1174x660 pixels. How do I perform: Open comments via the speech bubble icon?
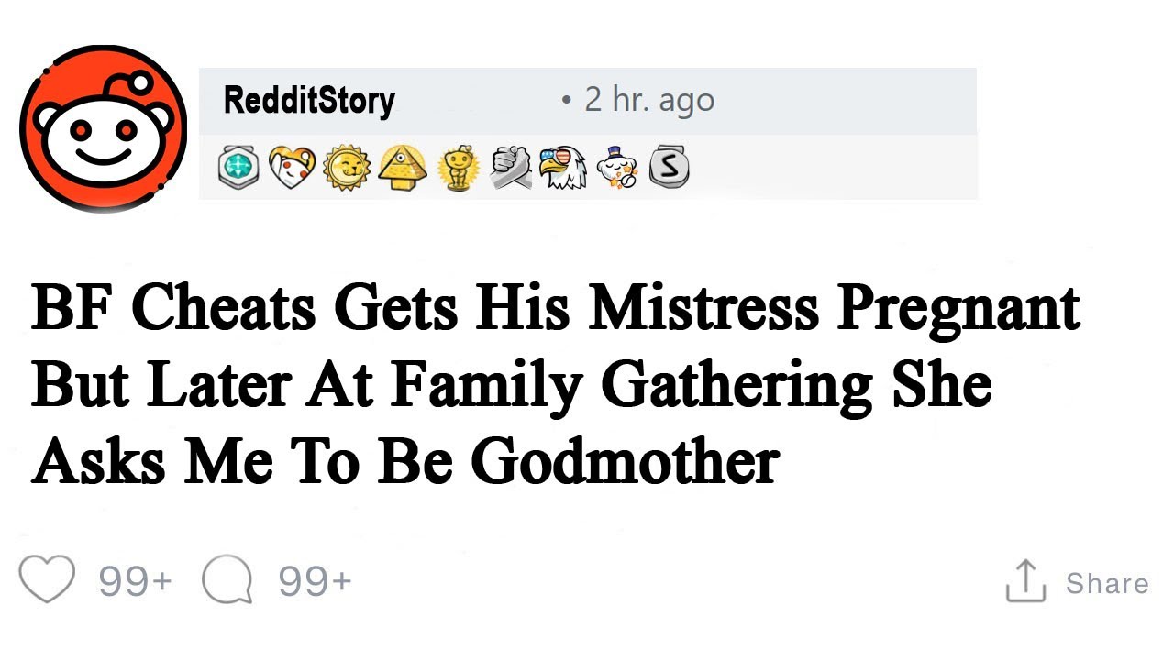pos(227,581)
